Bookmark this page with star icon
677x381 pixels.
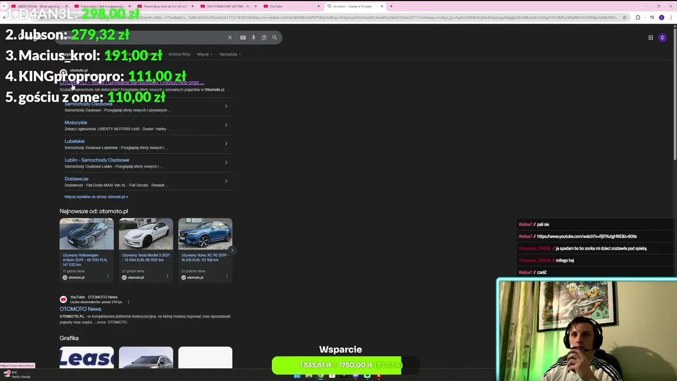pos(625,17)
